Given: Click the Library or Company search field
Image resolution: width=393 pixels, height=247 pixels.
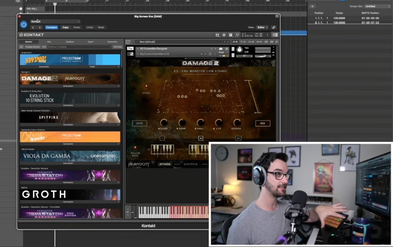Looking at the screenshot, I should coord(79,47).
